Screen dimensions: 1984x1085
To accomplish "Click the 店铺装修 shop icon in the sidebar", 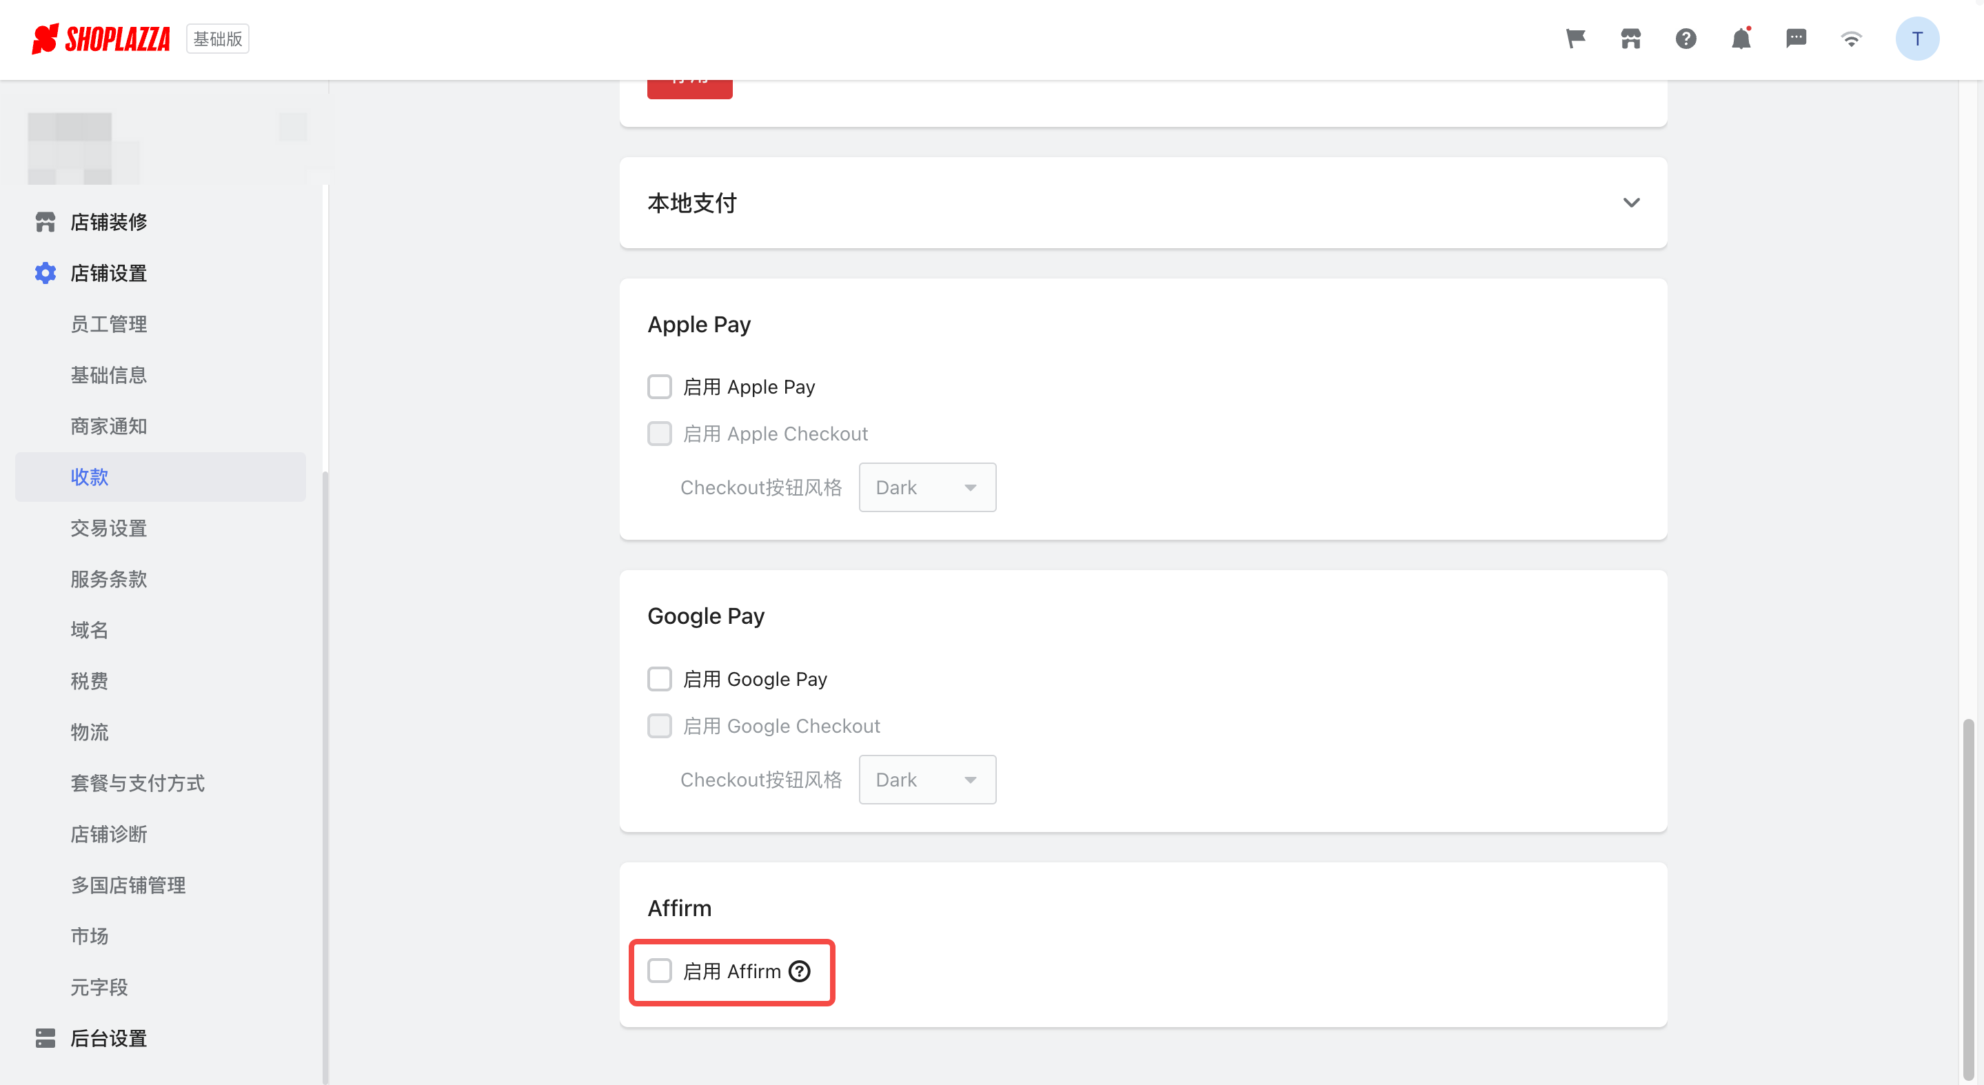I will pos(45,222).
